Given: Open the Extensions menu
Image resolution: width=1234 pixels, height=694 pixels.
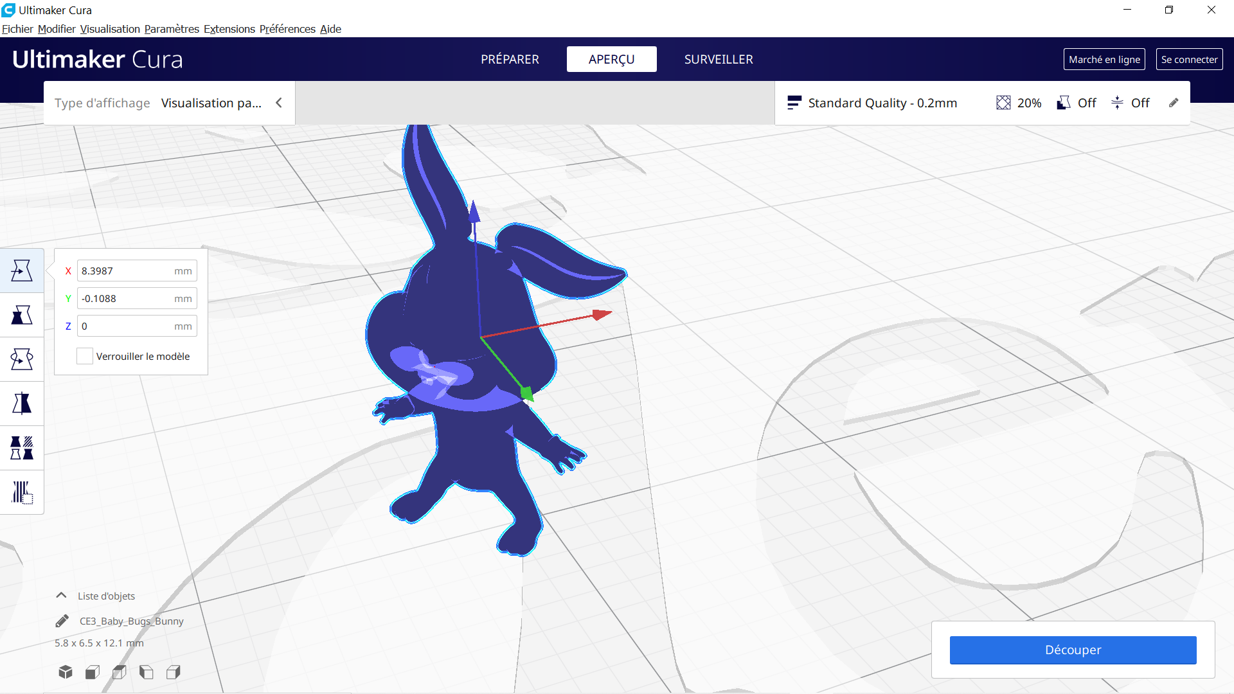Looking at the screenshot, I should (229, 29).
